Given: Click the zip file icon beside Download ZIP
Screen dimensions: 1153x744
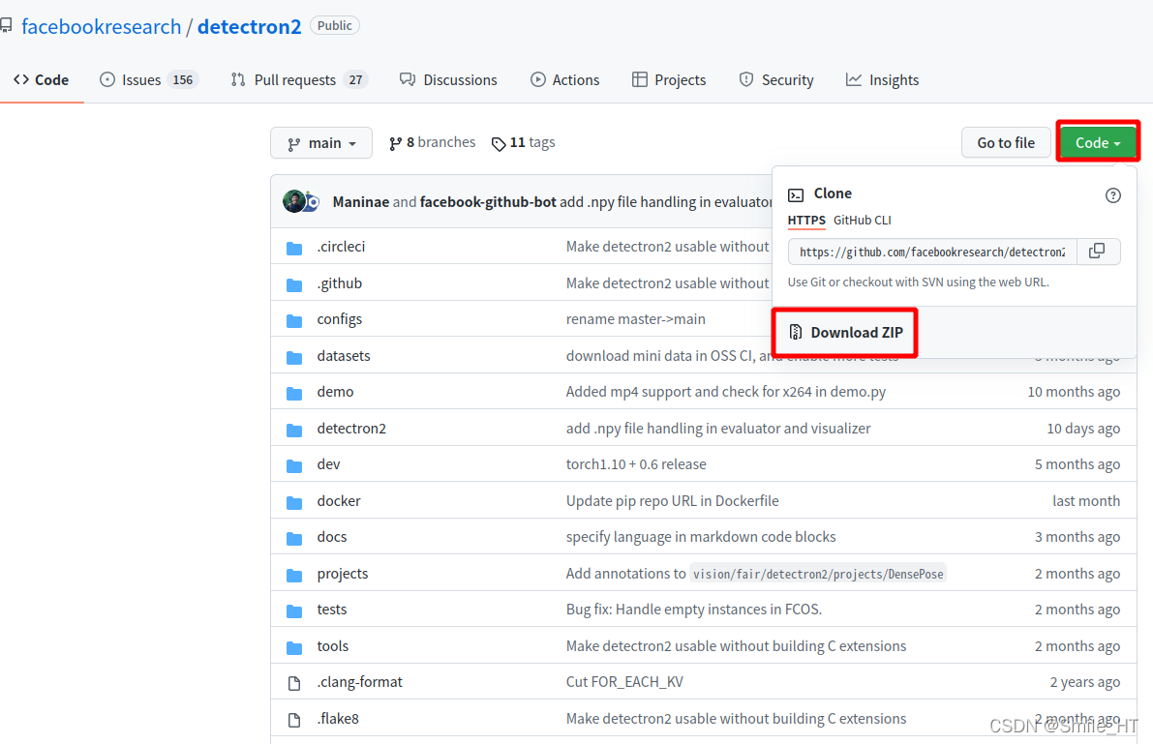Looking at the screenshot, I should (x=796, y=332).
